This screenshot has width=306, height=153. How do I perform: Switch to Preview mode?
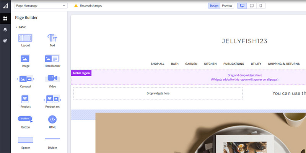(x=227, y=6)
